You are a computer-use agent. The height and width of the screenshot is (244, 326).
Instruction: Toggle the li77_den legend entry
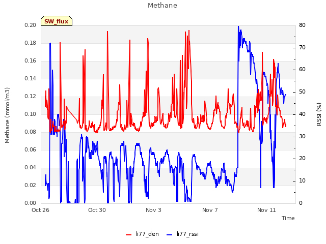click(x=142, y=234)
